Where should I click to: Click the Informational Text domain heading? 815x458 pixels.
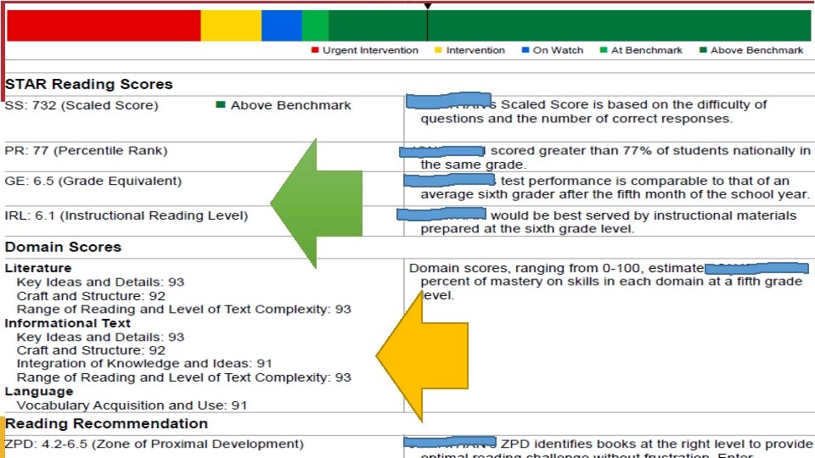pyautogui.click(x=68, y=323)
